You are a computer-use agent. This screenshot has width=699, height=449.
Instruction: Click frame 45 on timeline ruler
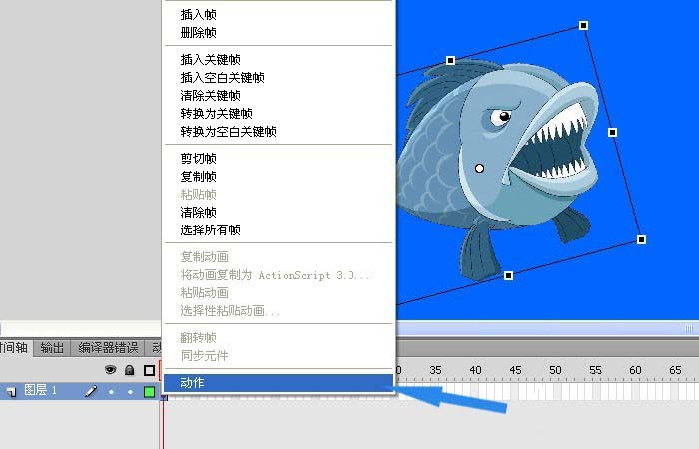click(x=515, y=370)
